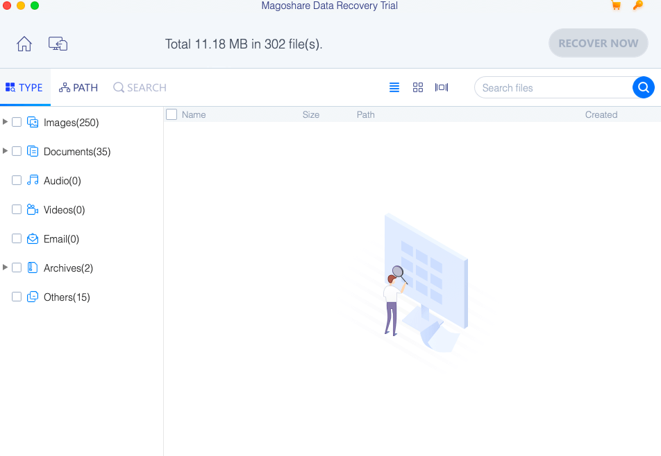Click the blue search magnifier button
The width and height of the screenshot is (661, 456).
(643, 87)
